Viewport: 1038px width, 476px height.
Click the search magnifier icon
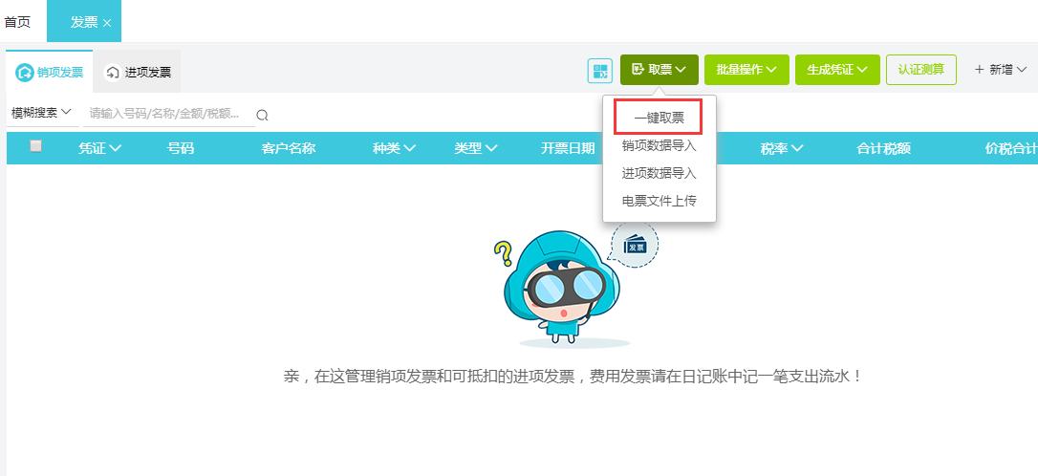coord(262,116)
